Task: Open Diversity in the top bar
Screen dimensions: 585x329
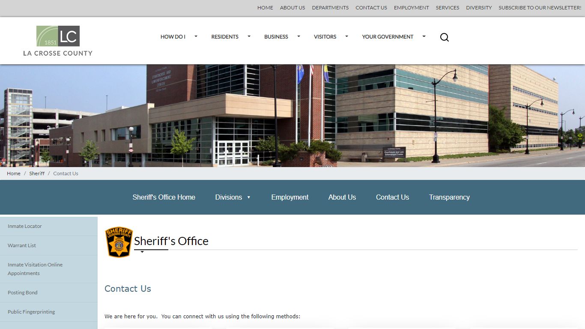Action: click(x=479, y=8)
